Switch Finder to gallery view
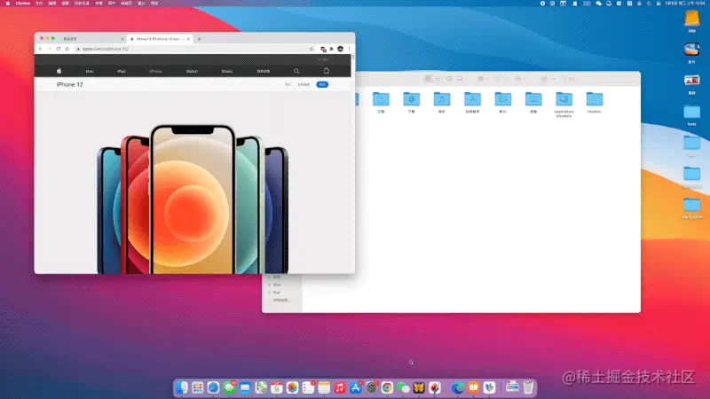 [460, 79]
